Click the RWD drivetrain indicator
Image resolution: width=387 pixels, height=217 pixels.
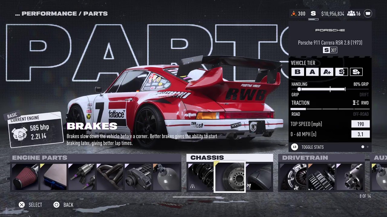tap(361, 103)
